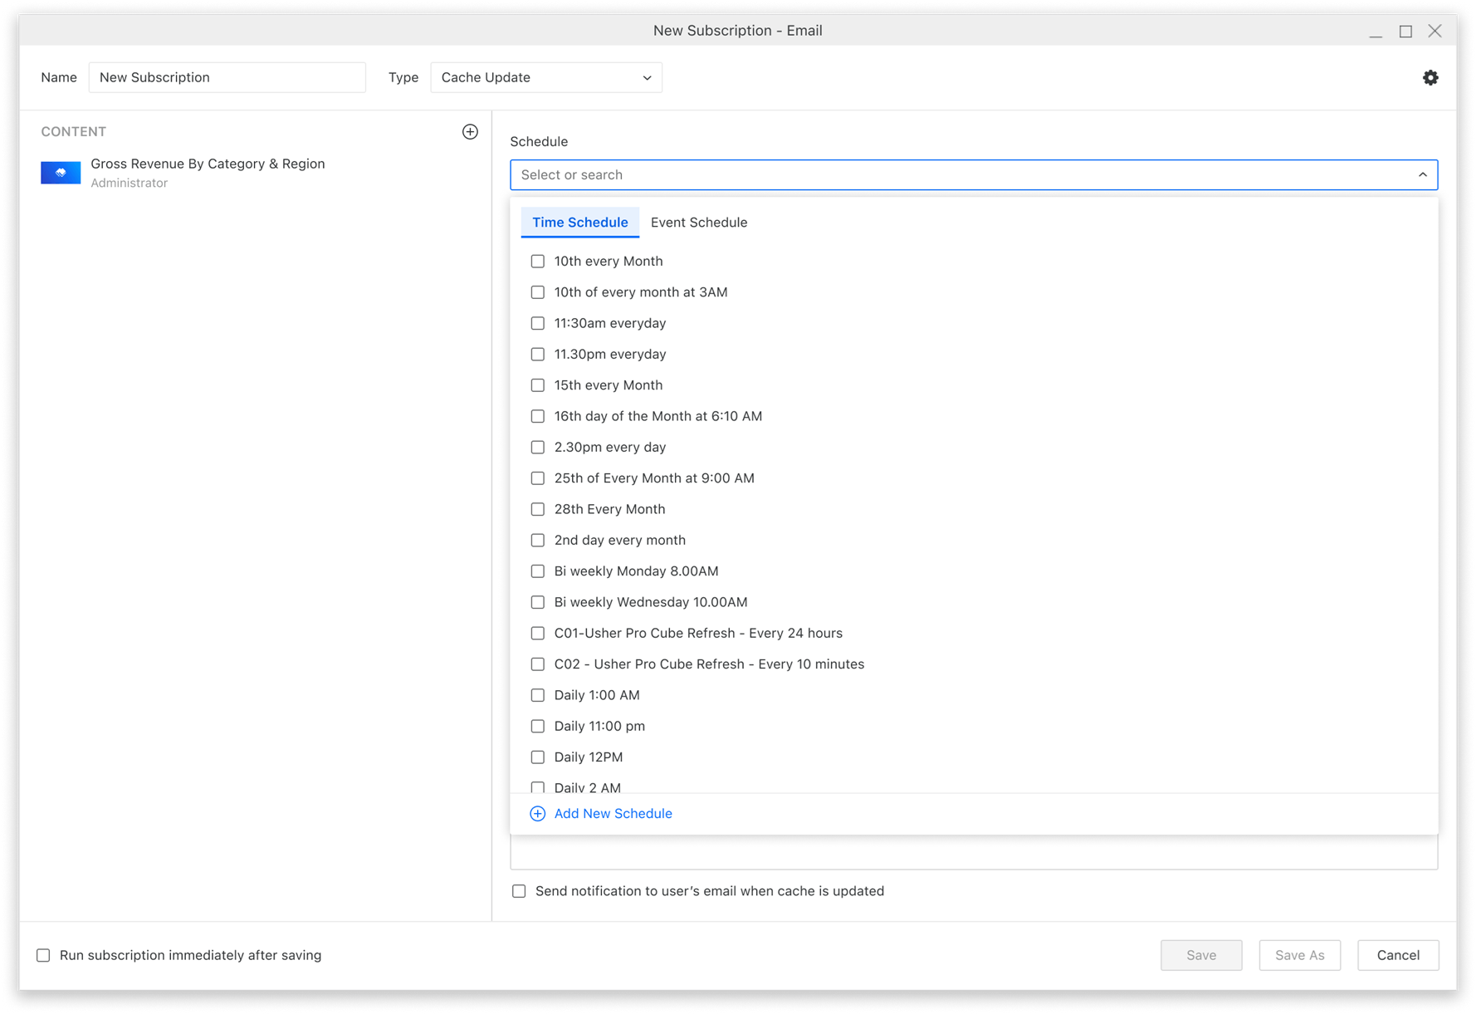Click the Gross Revenue dossier thumbnail icon
The height and width of the screenshot is (1014, 1476).
(x=61, y=173)
